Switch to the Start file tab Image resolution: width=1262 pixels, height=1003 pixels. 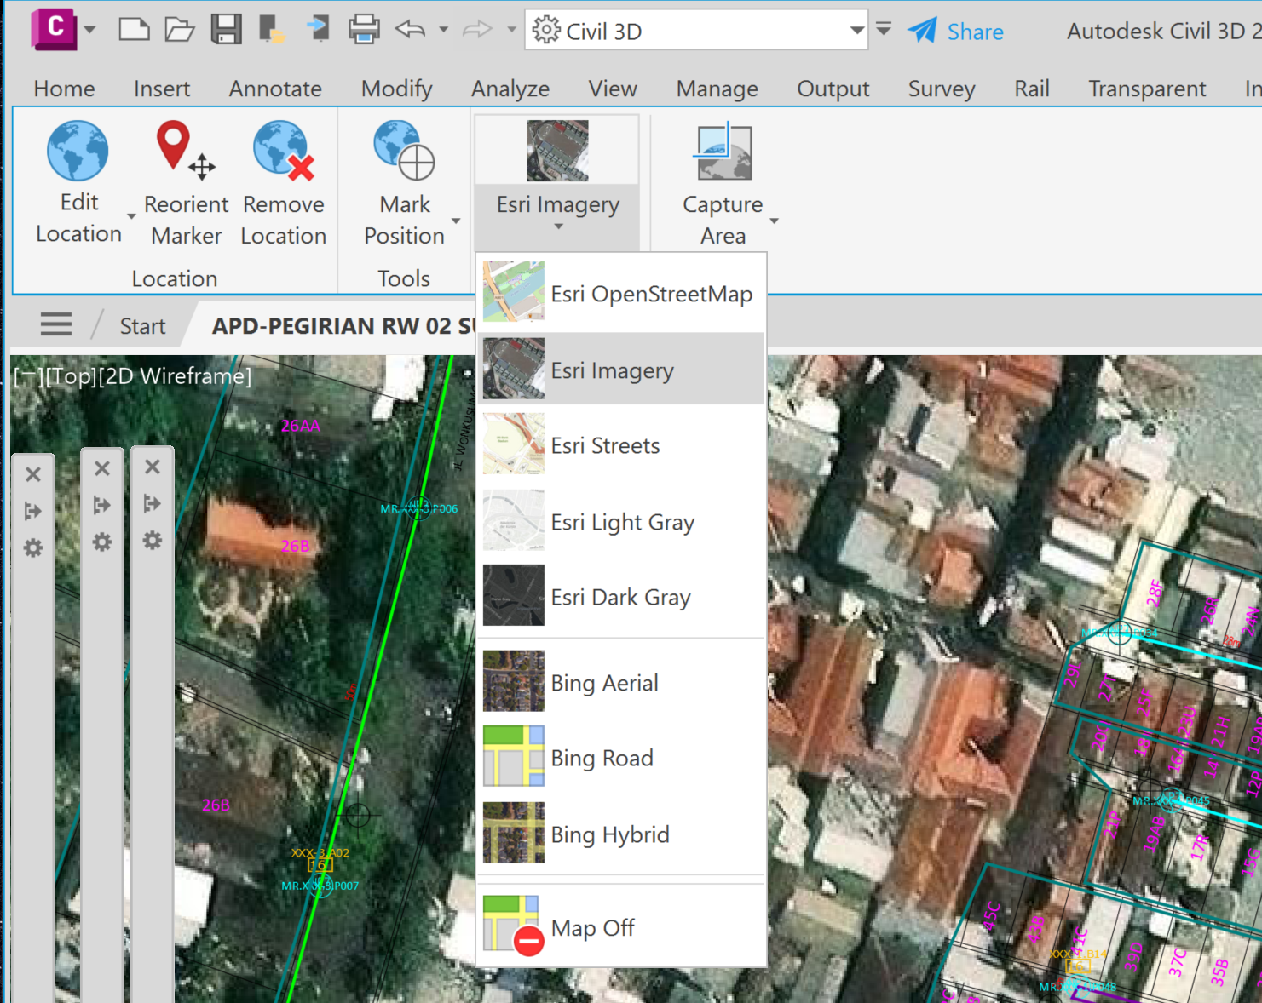(x=142, y=326)
